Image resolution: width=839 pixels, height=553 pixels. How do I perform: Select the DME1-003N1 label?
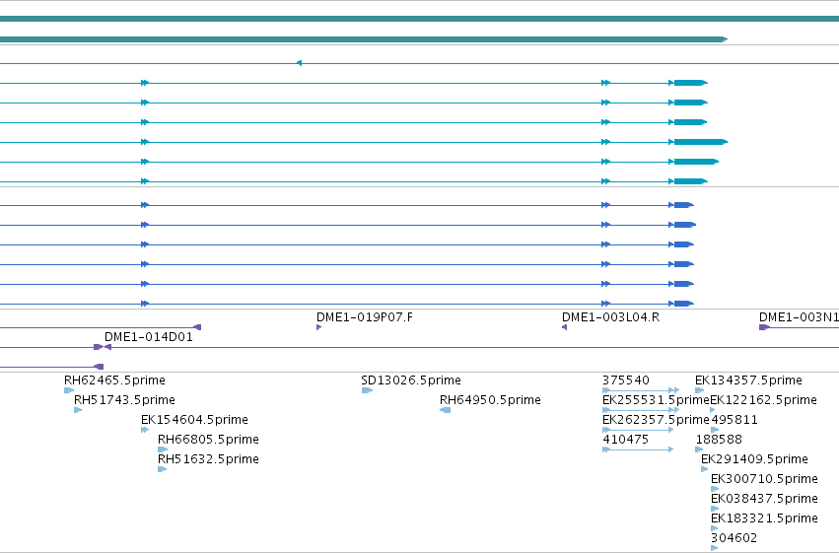799,317
